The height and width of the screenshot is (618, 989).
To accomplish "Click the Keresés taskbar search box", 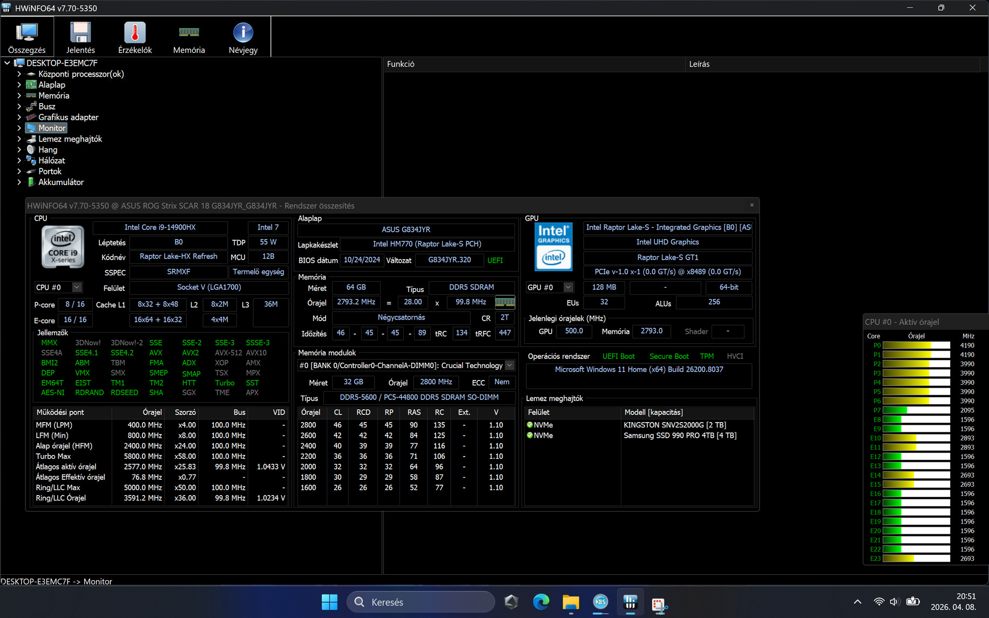I will click(421, 602).
